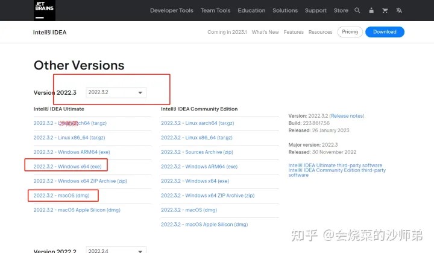Open the Team Tools menu

(x=216, y=10)
